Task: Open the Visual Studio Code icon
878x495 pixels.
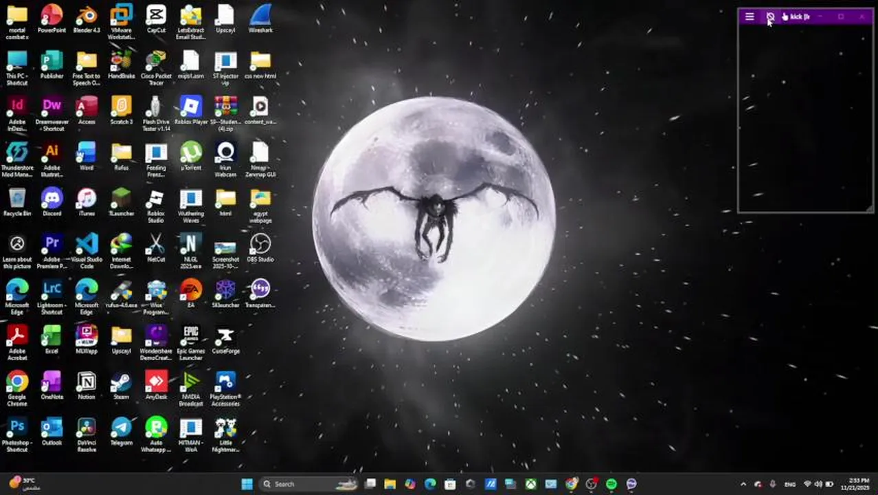Action: coord(87,251)
